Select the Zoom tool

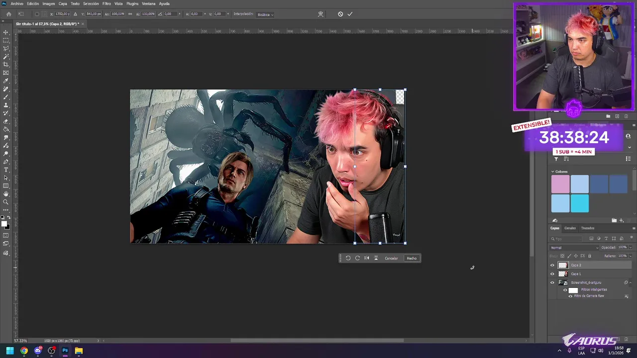(x=6, y=202)
